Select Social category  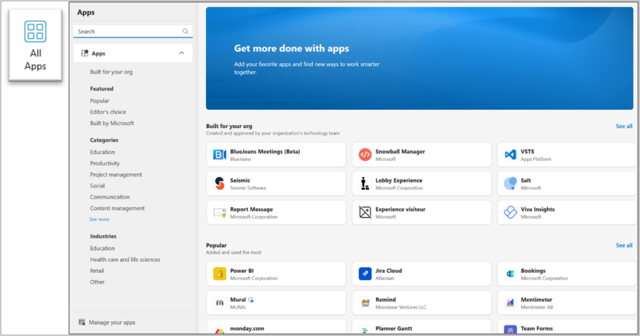click(97, 185)
